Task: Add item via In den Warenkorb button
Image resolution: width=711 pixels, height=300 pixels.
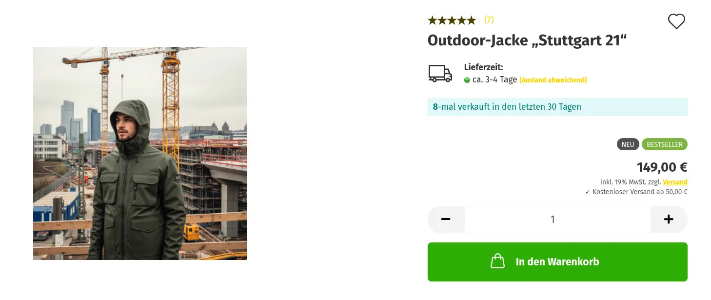Action: [x=557, y=262]
